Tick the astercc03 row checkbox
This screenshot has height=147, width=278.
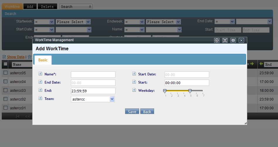(5, 90)
